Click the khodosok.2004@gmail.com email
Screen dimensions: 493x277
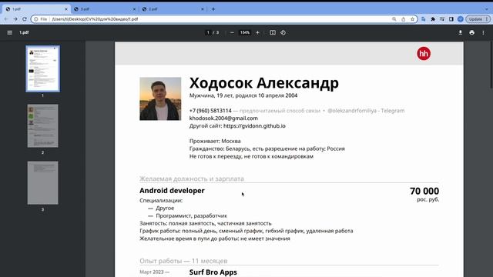coord(223,118)
